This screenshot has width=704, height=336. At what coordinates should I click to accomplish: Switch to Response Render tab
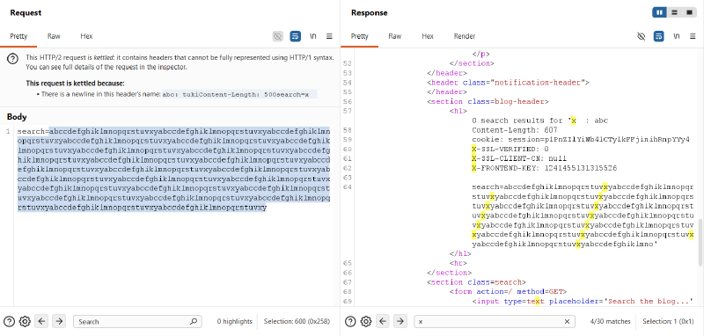click(465, 36)
